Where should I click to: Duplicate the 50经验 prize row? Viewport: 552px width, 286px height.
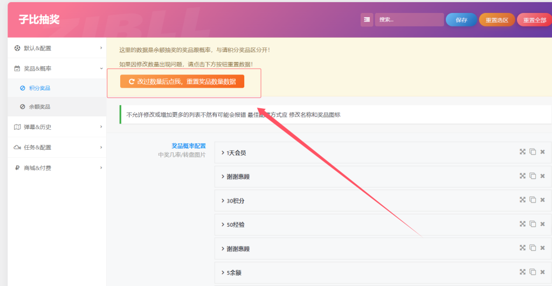click(533, 224)
